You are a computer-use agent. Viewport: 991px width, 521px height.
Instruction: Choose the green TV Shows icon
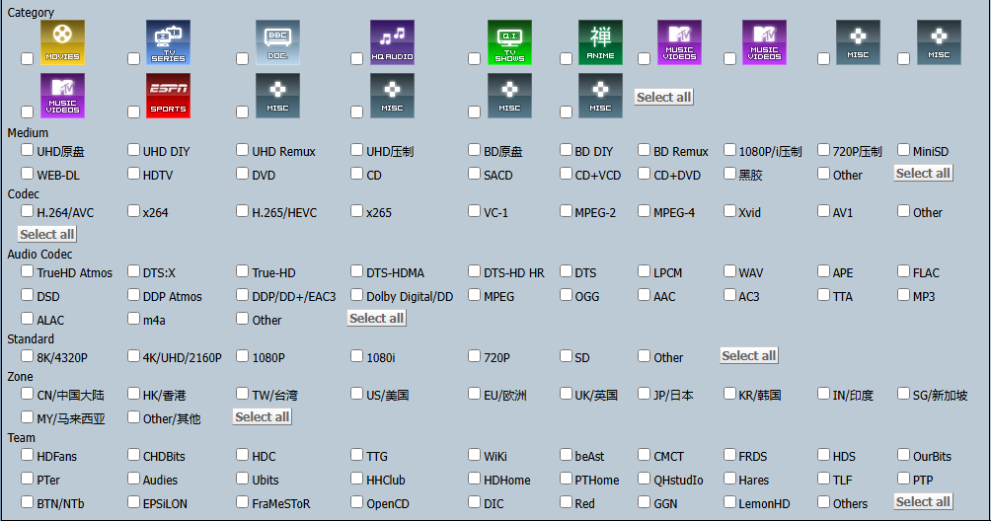click(509, 41)
